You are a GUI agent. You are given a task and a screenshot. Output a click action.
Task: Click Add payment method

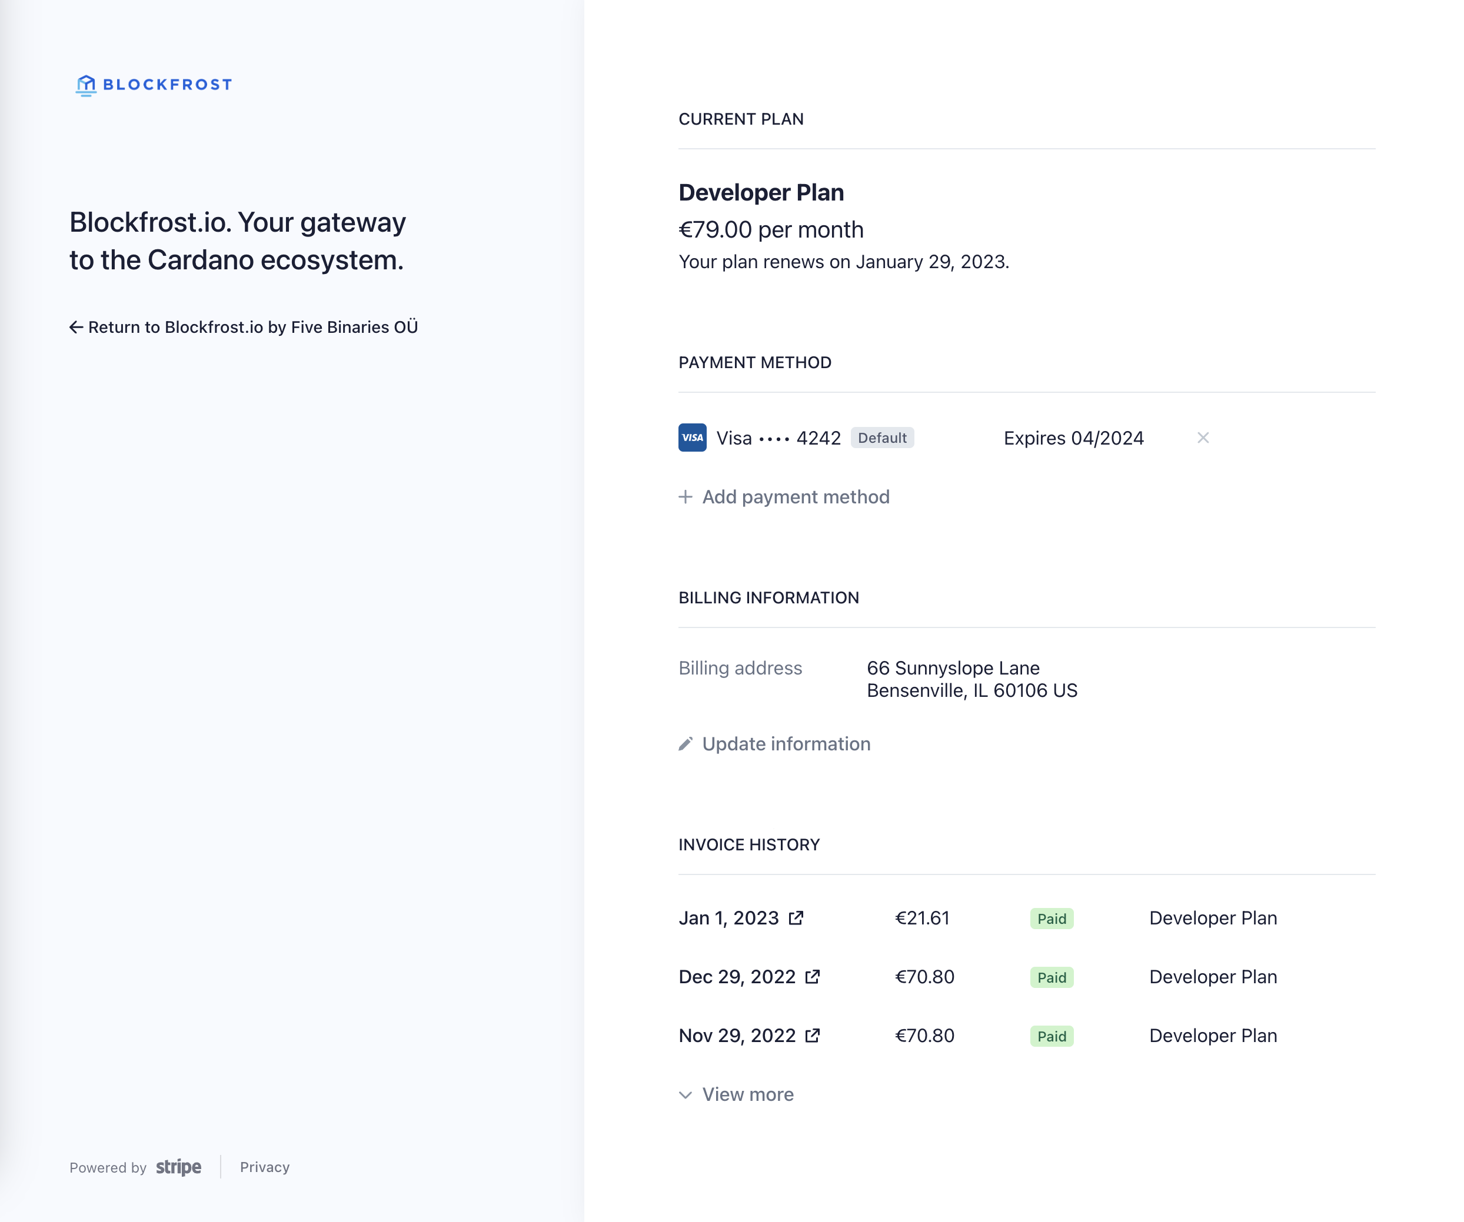coord(796,497)
